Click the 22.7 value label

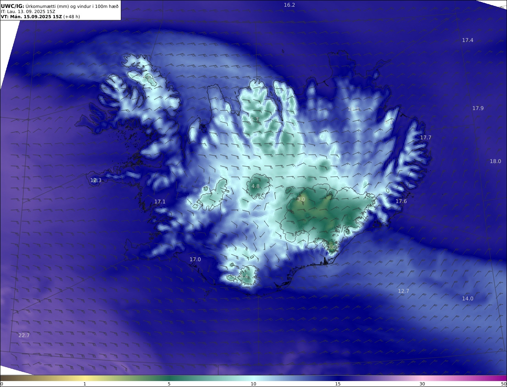[x=24, y=336]
